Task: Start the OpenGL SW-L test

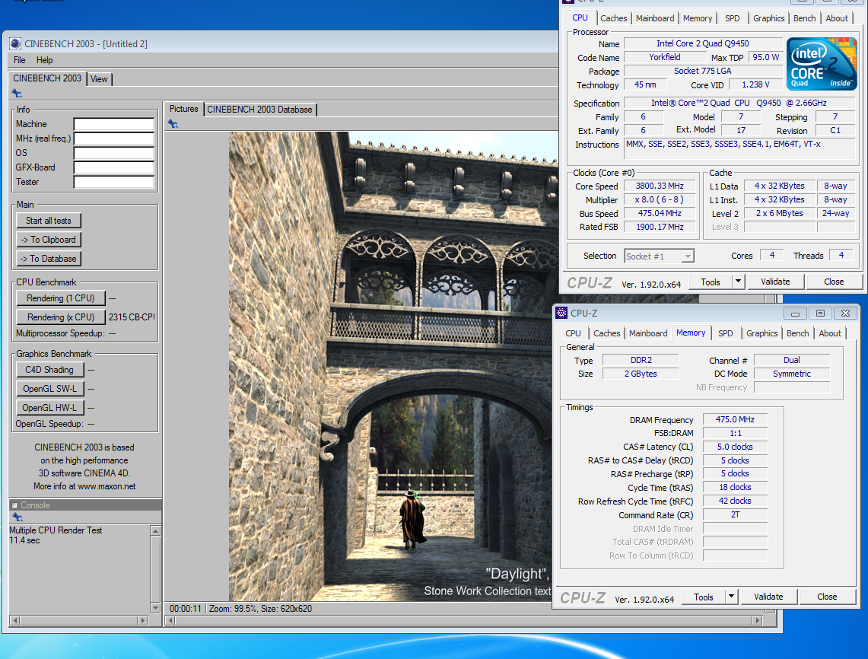Action: (x=49, y=389)
